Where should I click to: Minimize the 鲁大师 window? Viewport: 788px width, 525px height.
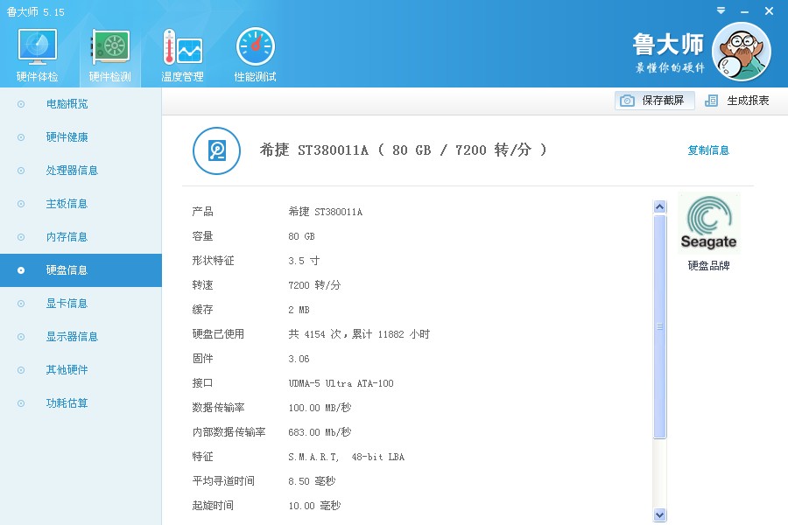coord(745,11)
